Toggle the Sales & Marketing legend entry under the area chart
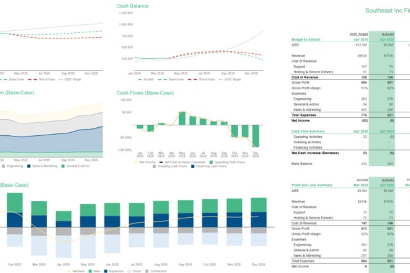The image size is (410, 273). [x=42, y=166]
